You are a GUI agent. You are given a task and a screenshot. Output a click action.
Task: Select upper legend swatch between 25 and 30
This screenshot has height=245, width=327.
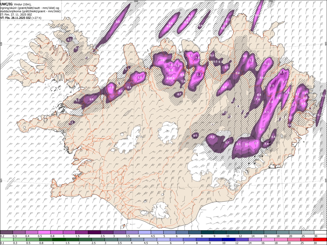tap(308, 232)
